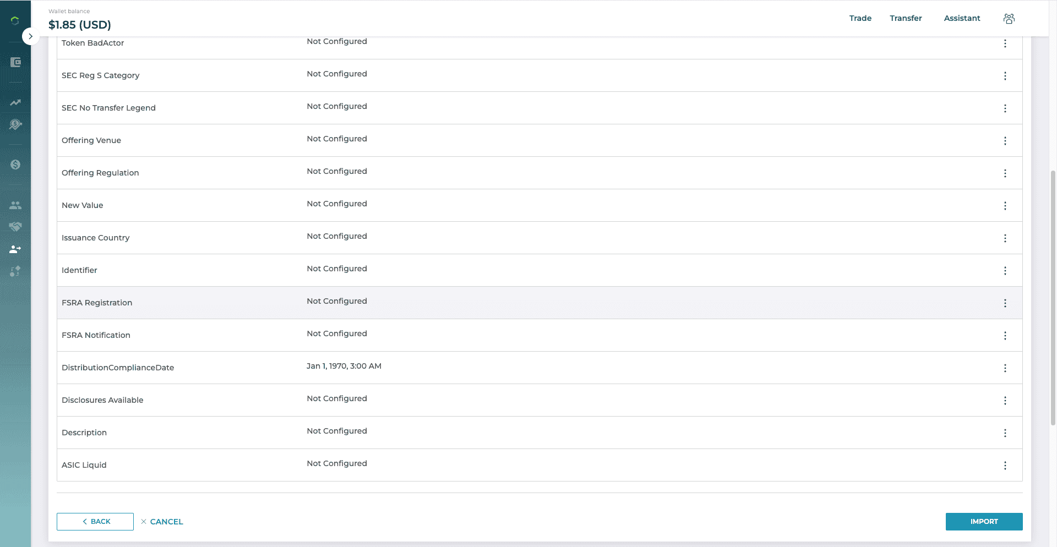Image resolution: width=1057 pixels, height=547 pixels.
Task: Open options menu for FSRA Registration row
Action: [1005, 303]
